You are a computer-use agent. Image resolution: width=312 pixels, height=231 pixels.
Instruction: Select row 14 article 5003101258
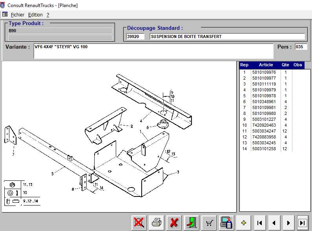(264, 149)
